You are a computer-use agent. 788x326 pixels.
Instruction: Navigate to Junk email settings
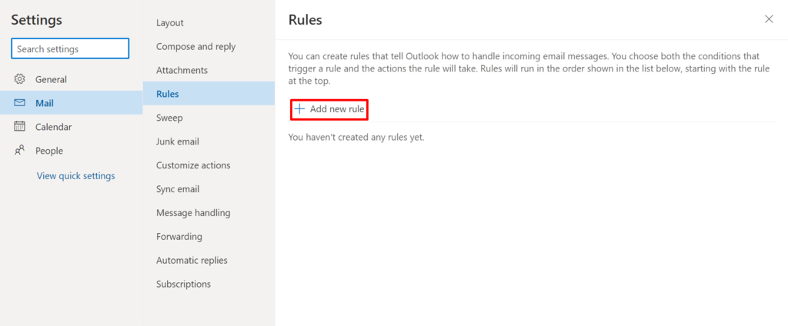pos(178,141)
